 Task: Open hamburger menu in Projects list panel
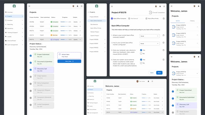29,6
